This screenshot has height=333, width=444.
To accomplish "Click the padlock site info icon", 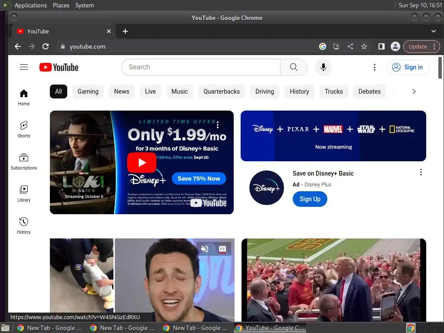I will coord(63,46).
